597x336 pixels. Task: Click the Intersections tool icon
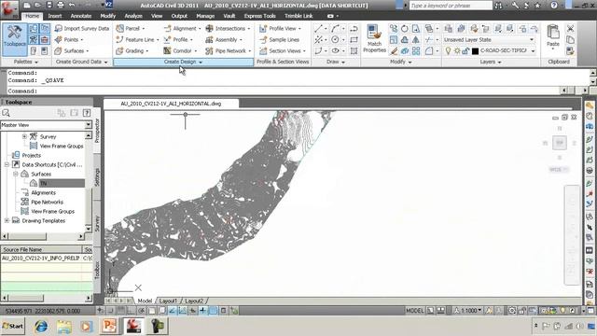(209, 29)
